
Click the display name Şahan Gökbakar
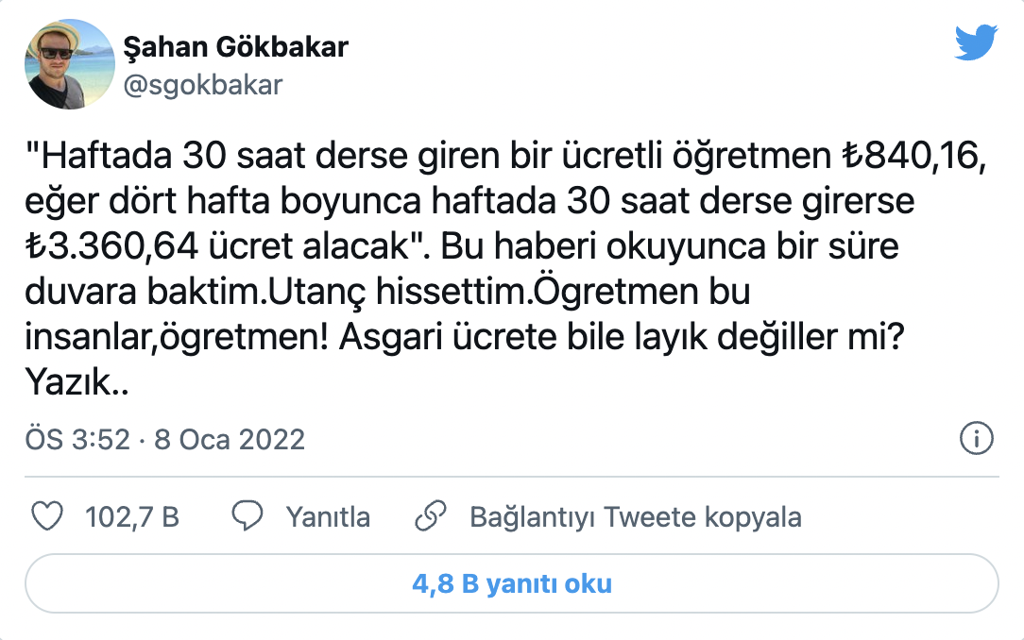point(236,47)
